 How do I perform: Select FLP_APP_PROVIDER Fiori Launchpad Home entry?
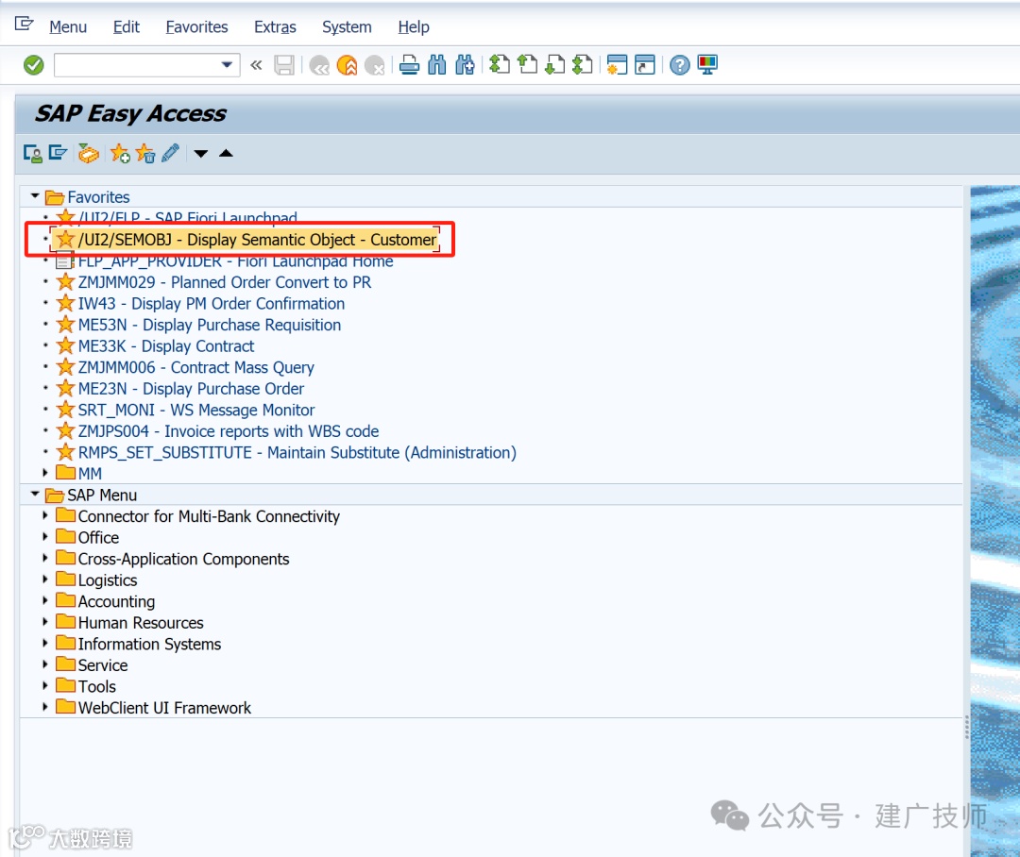tap(235, 261)
